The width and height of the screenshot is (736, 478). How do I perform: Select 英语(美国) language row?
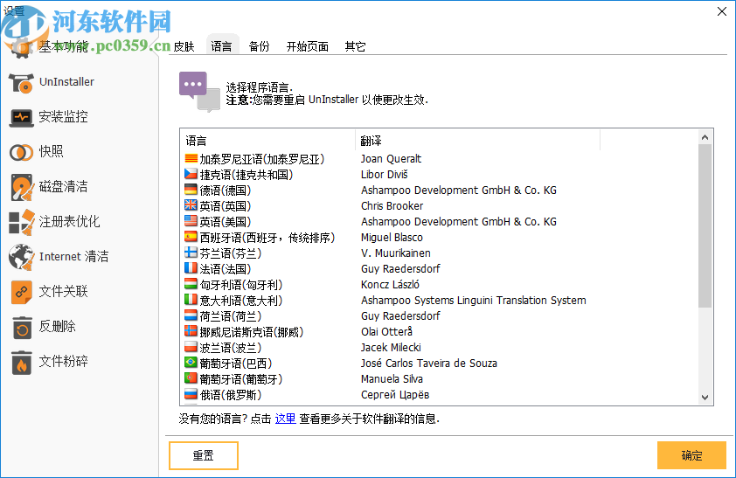pyautogui.click(x=439, y=221)
